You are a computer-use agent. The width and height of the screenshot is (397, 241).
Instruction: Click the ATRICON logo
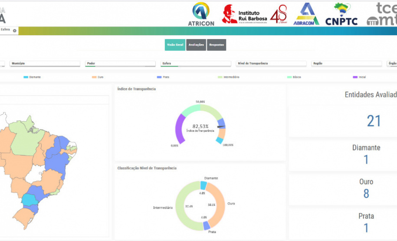tap(201, 14)
